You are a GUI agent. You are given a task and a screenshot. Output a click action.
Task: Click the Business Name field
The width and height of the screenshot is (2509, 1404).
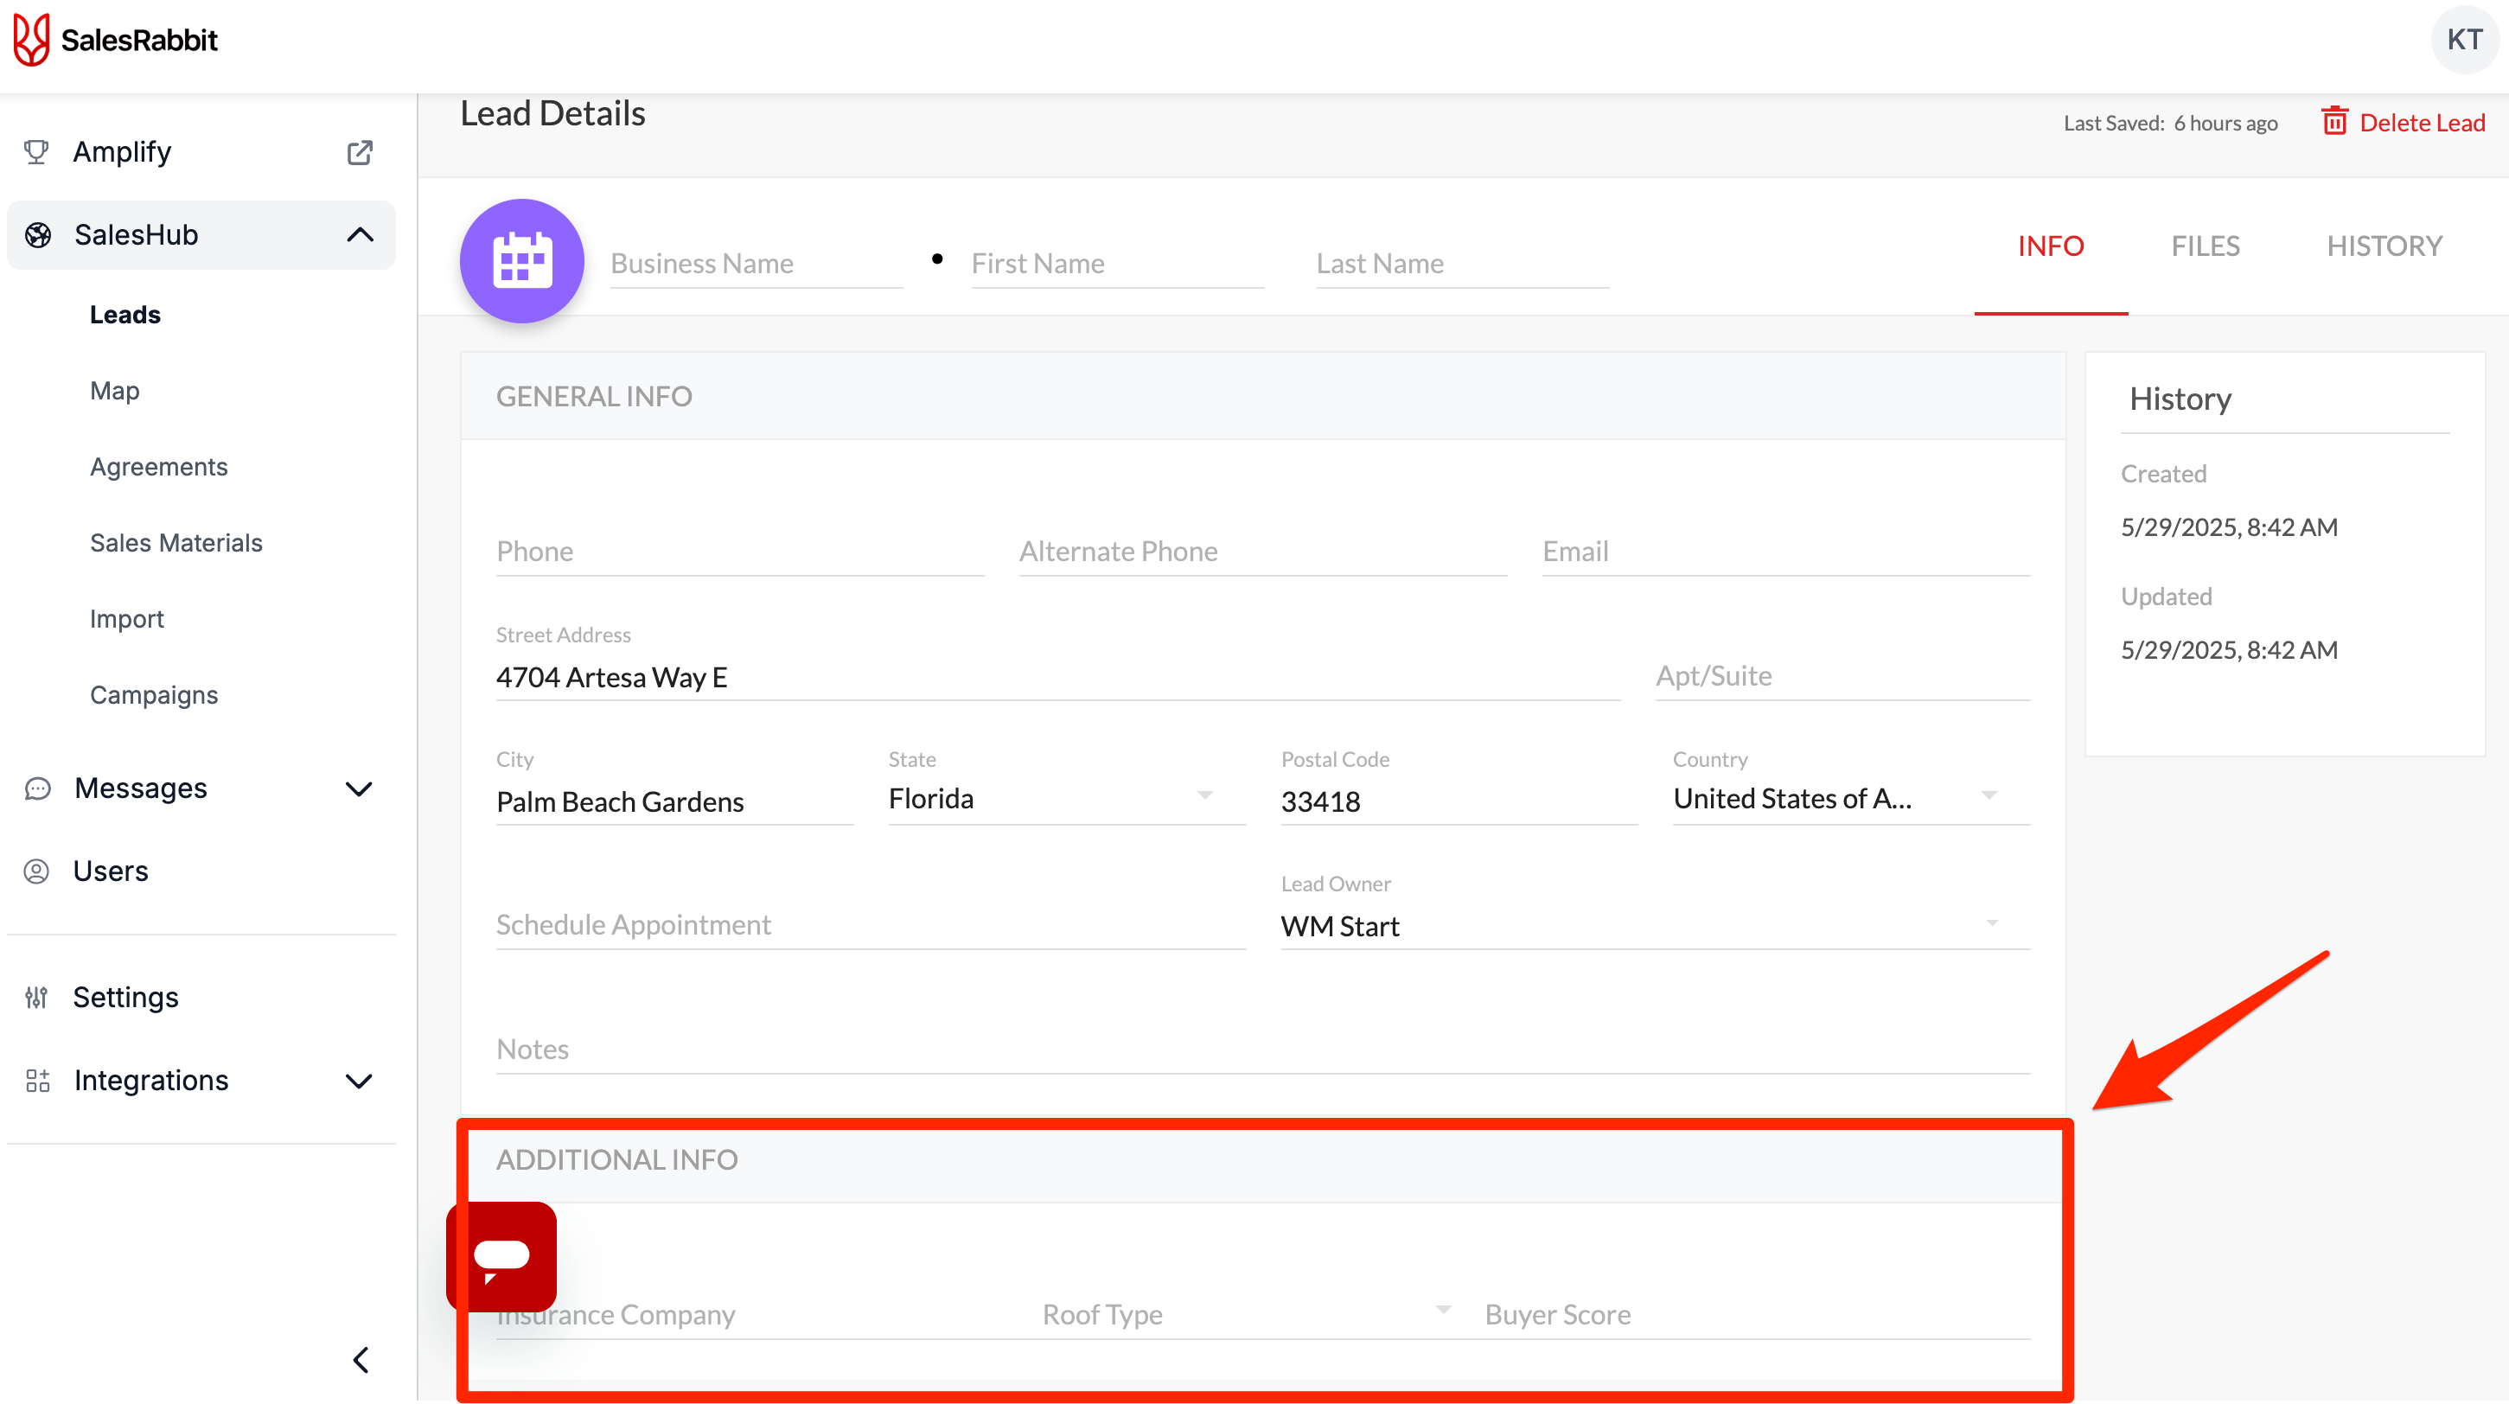click(x=757, y=263)
